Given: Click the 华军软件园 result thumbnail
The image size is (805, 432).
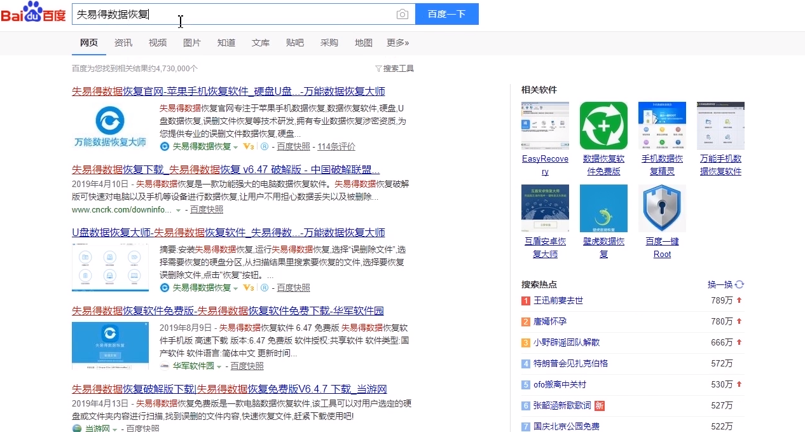Looking at the screenshot, I should (x=110, y=345).
